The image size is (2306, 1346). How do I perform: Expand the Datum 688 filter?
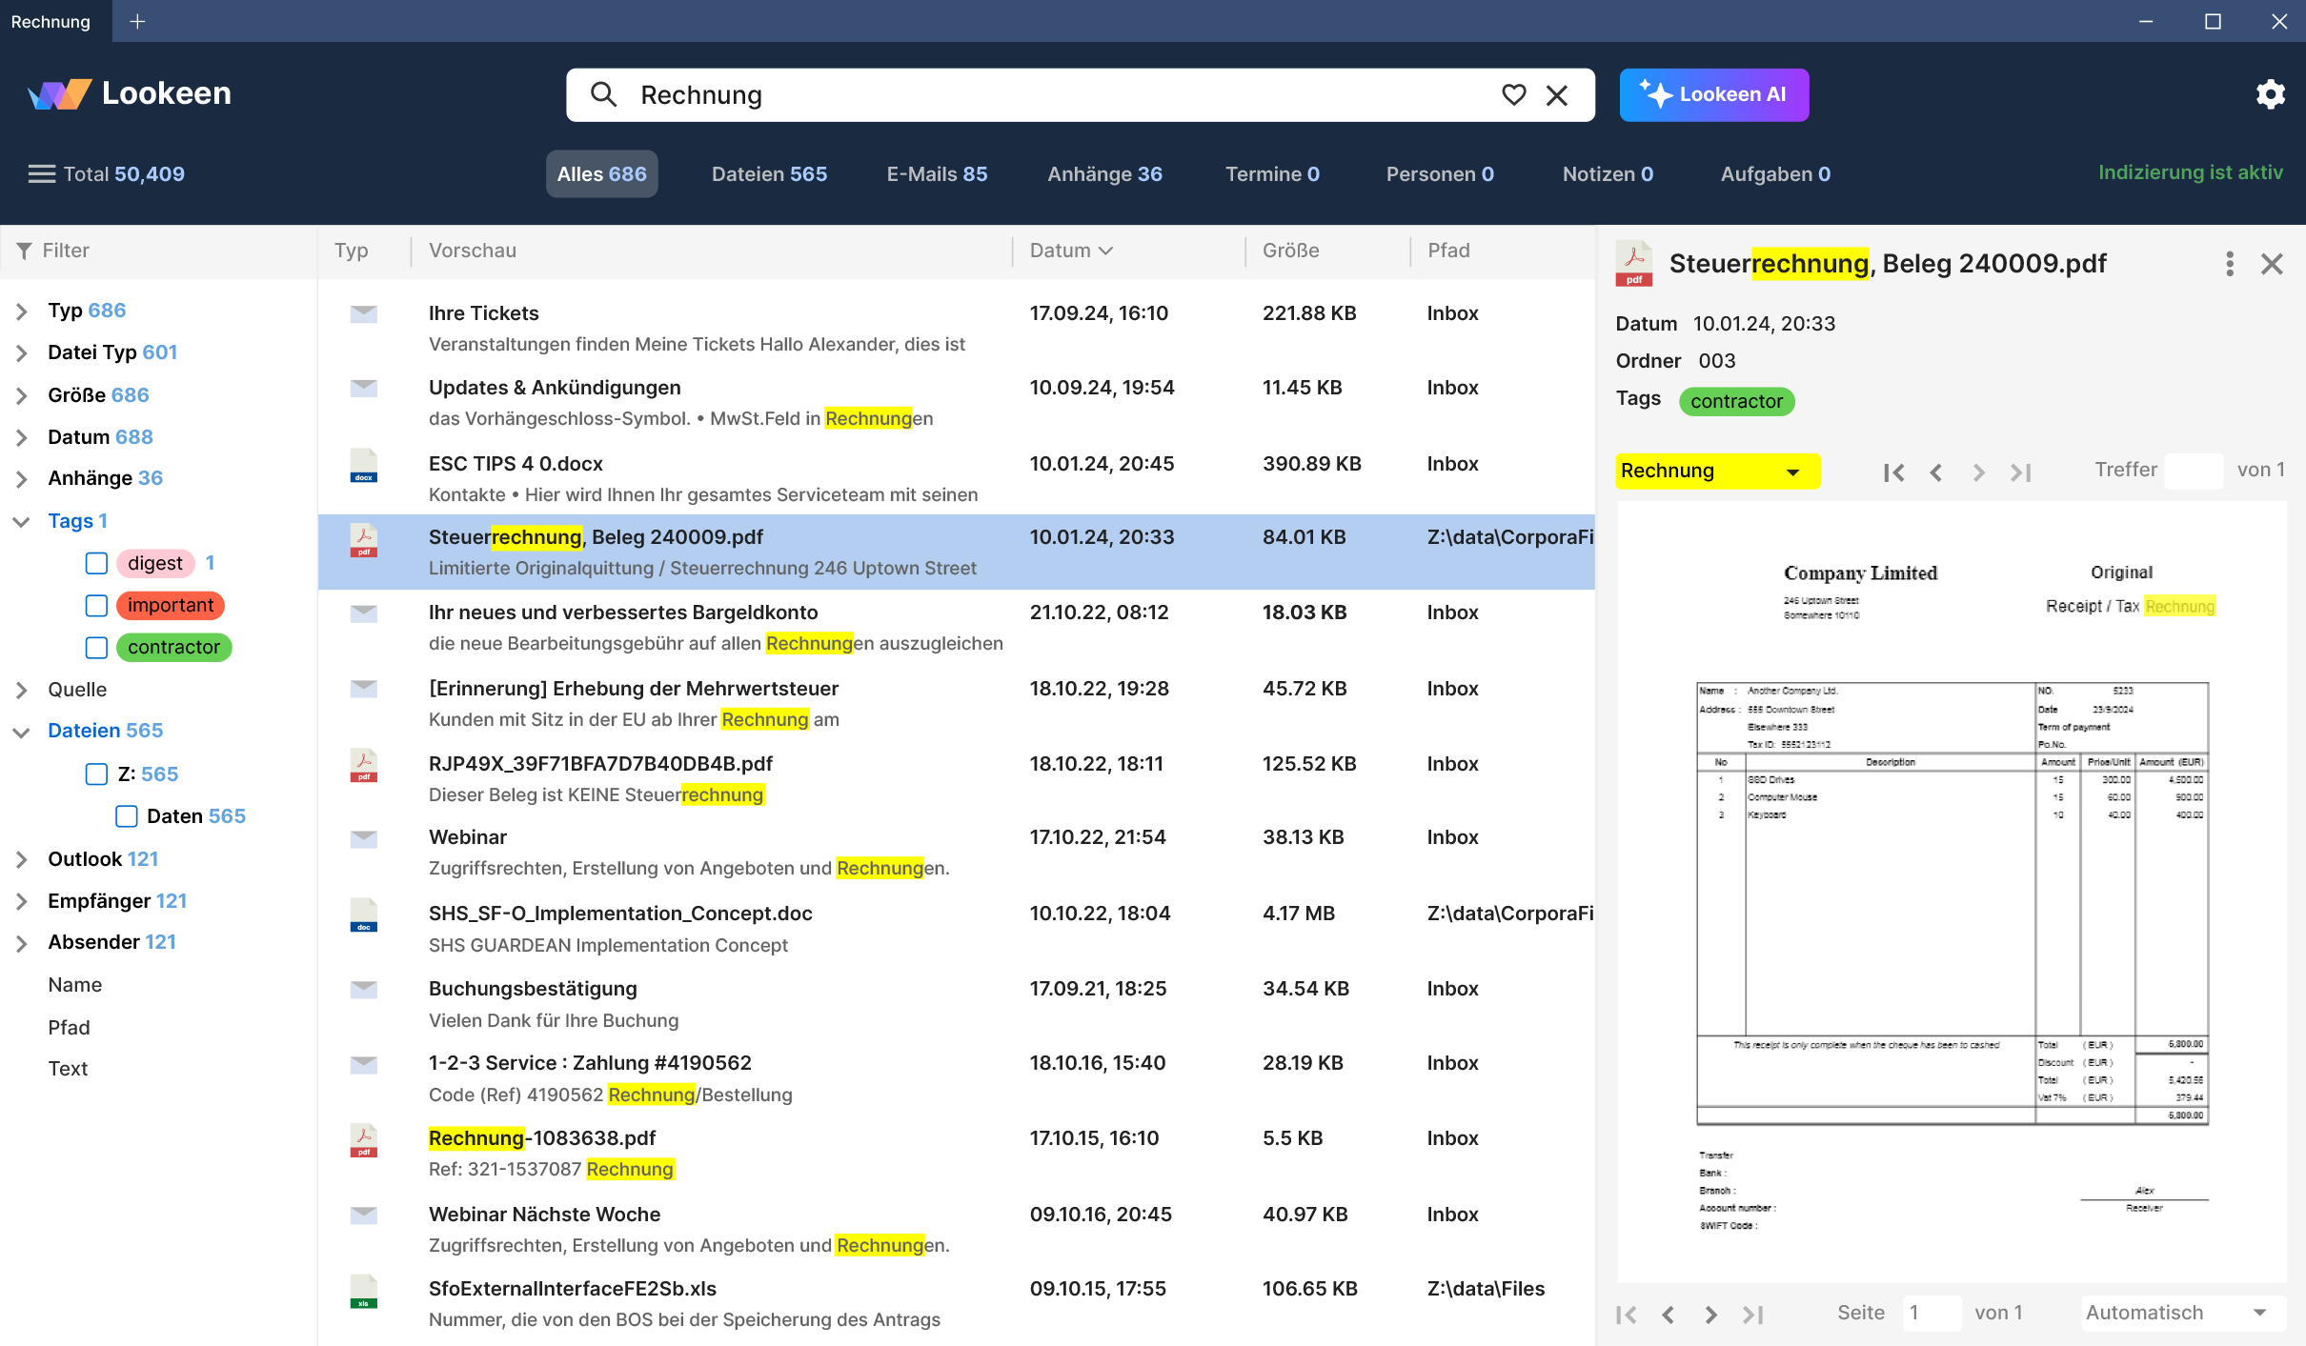[x=21, y=437]
